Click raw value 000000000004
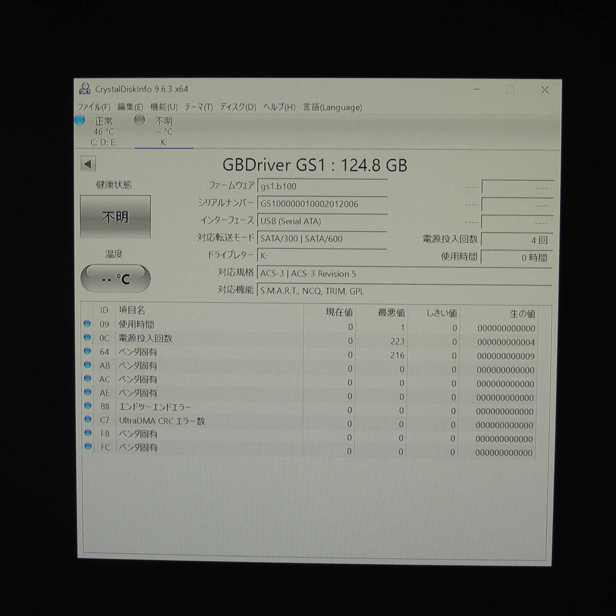 506,342
